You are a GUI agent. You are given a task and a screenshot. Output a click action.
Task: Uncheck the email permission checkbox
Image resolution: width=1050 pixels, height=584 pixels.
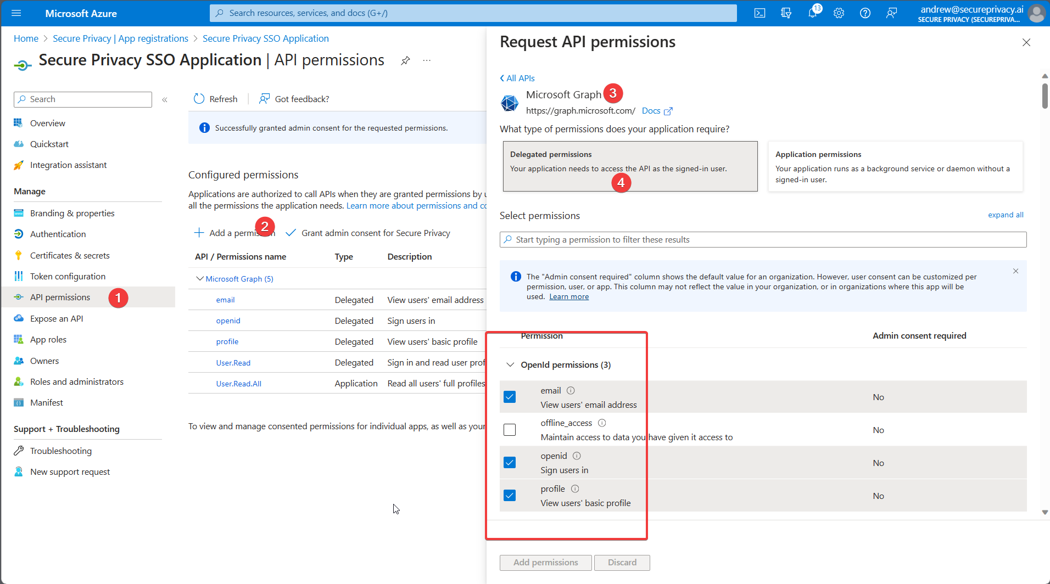coord(510,397)
